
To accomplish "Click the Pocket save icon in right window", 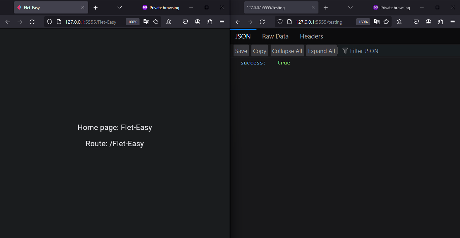I will click(x=416, y=22).
